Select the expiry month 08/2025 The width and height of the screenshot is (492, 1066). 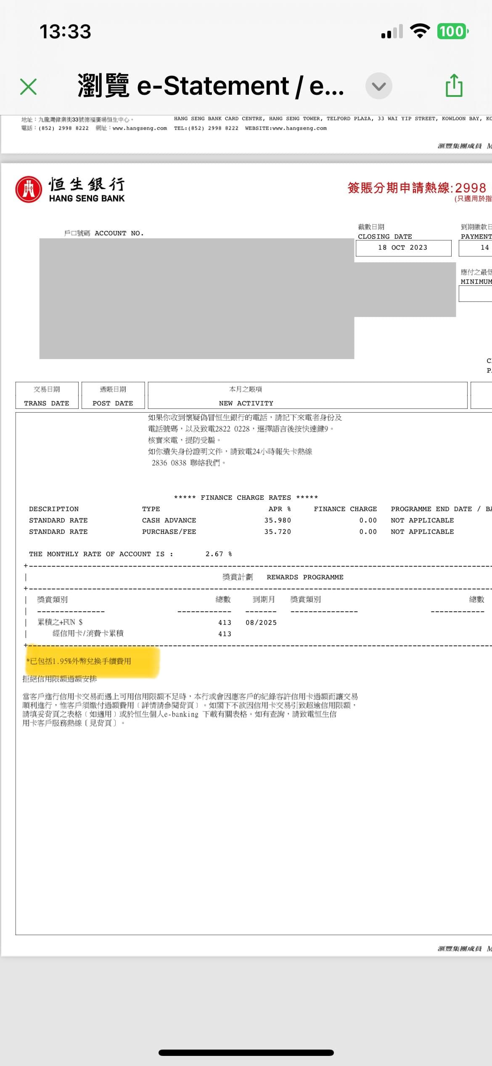[x=261, y=623]
